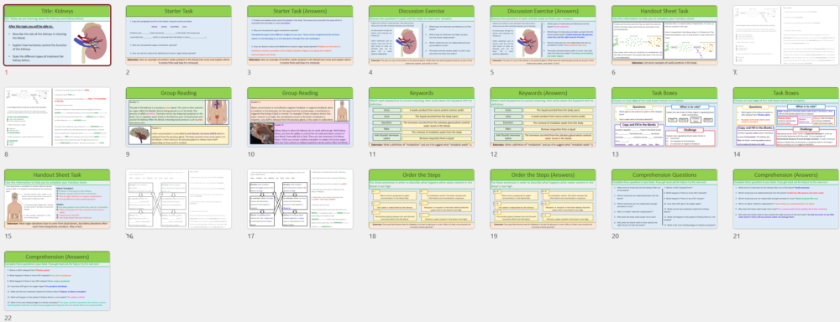Select slide 21 Comprehension (Answers)
The height and width of the screenshot is (322, 840).
pos(786,199)
